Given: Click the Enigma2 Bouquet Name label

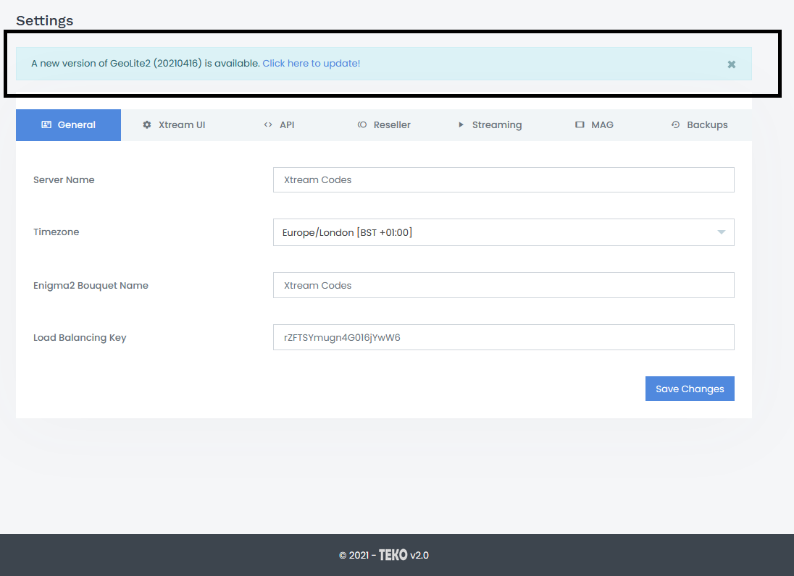Looking at the screenshot, I should click(x=91, y=286).
